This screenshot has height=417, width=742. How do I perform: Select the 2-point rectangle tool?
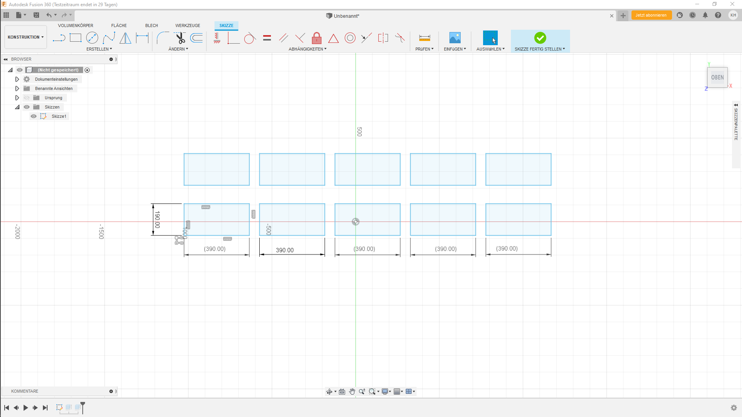click(x=75, y=37)
